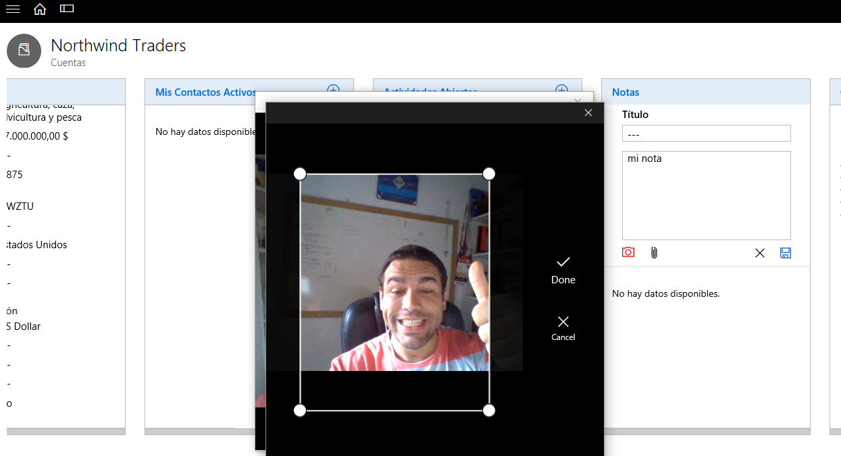
Task: Cancel the photo crop
Action: point(563,328)
